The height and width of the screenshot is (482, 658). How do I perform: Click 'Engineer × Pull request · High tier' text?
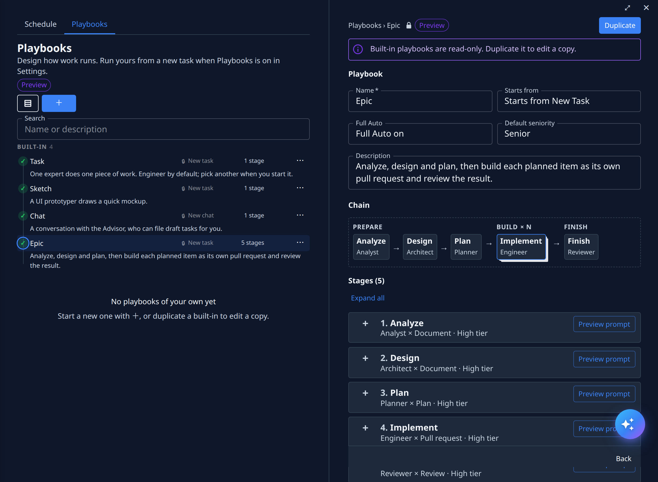[439, 438]
